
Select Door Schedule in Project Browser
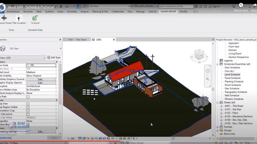click(x=232, y=68)
